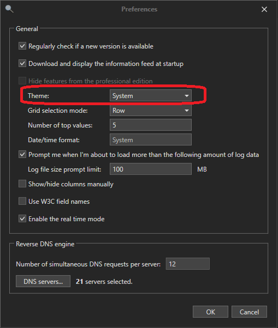Click the Number of top values field
This screenshot has height=328, width=278.
(x=151, y=125)
